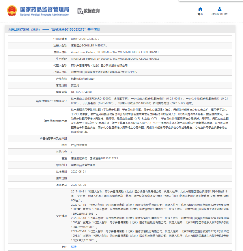Image resolution: width=243 pixels, height=251 pixels.
Task: Click the 数据查询 heading text
Action: tap(91, 11)
